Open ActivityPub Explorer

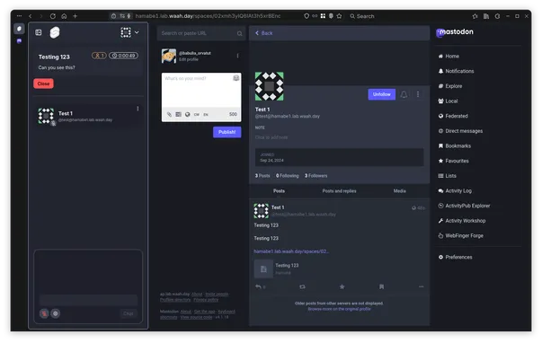pyautogui.click(x=464, y=206)
